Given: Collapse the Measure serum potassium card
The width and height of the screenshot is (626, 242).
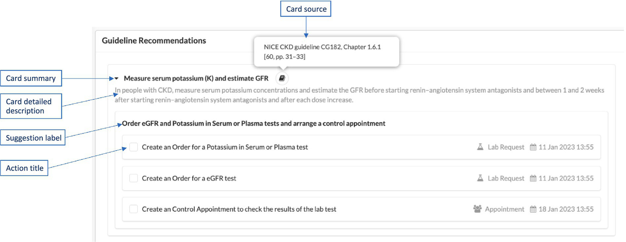Looking at the screenshot, I should [116, 78].
